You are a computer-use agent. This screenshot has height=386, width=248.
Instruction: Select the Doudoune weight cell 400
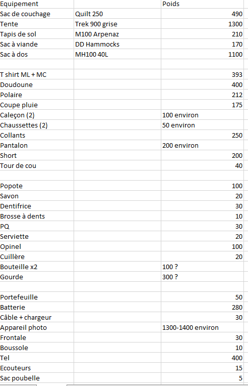click(x=202, y=84)
